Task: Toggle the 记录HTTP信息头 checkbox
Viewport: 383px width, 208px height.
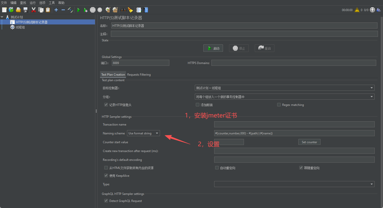Action: pos(106,105)
